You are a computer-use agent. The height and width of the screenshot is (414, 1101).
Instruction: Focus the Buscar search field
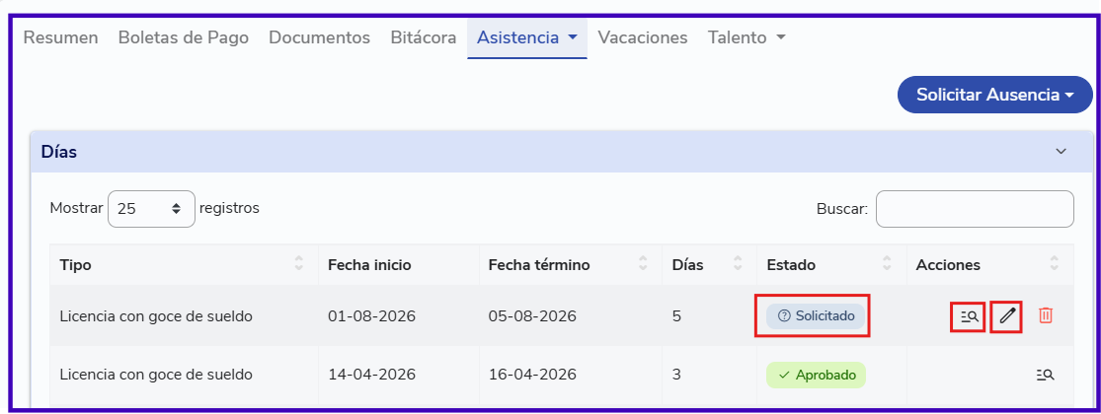(x=975, y=209)
